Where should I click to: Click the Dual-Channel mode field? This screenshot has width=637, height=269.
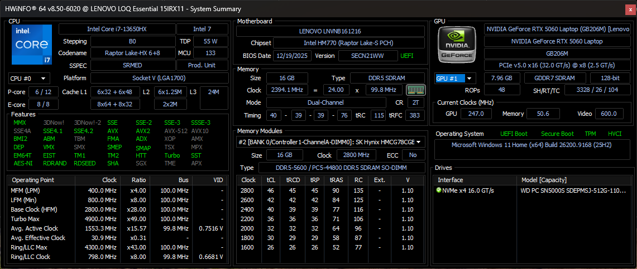[x=326, y=102]
